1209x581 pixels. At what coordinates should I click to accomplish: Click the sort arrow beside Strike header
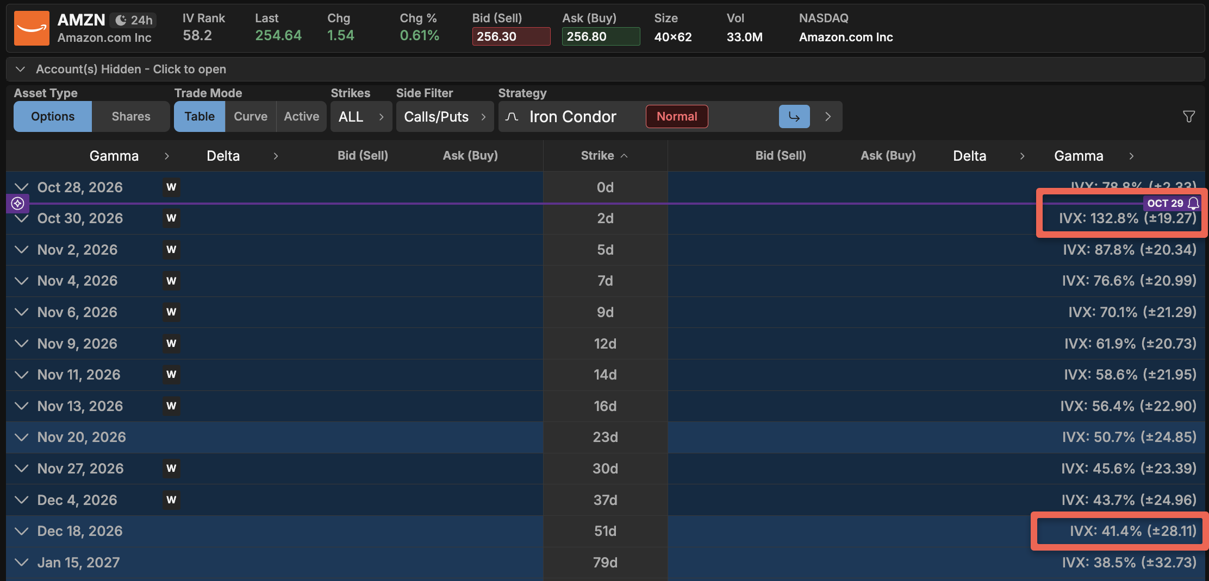pos(624,156)
